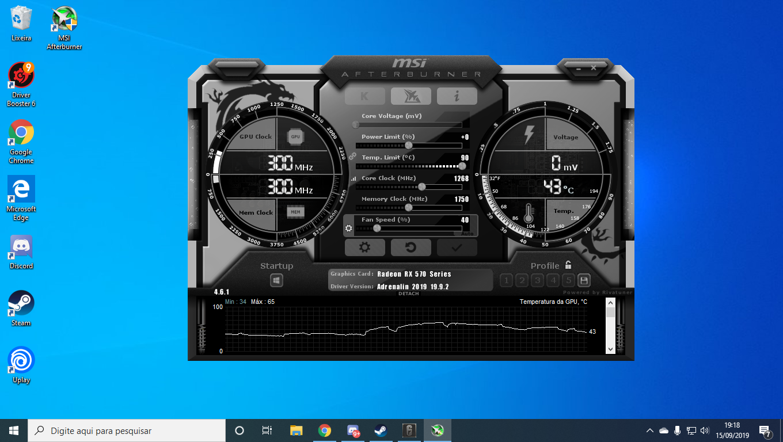The width and height of the screenshot is (783, 442).
Task: Click the Core Clock slider handle
Action: (x=421, y=186)
